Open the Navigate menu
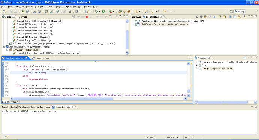Viewport: 259px width, 140px height. pyautogui.click(x=40, y=7)
